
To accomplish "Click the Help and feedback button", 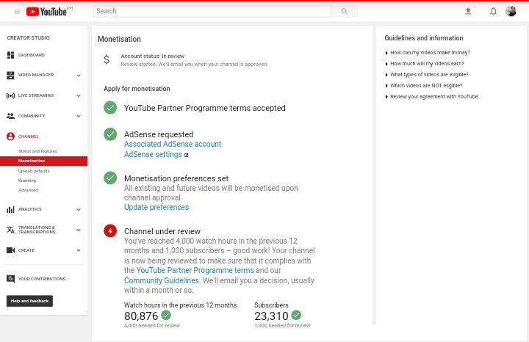I will (29, 301).
